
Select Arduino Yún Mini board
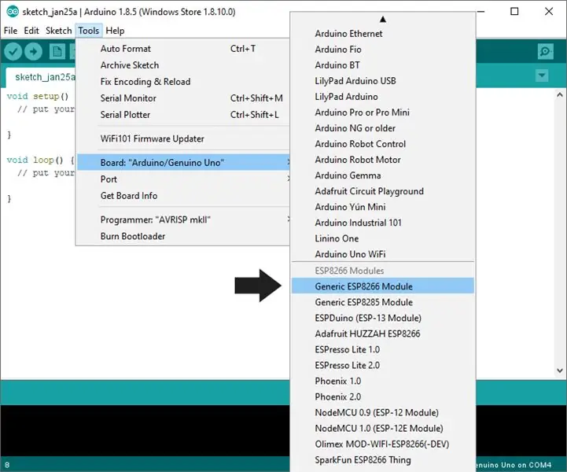click(382, 207)
